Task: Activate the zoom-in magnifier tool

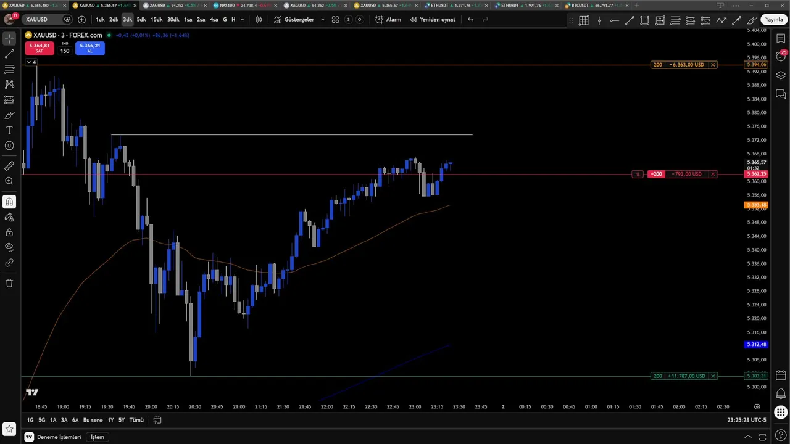Action: [x=9, y=181]
